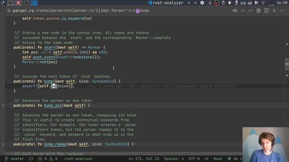Switch the US keyboard layout indicator

coord(243,3)
